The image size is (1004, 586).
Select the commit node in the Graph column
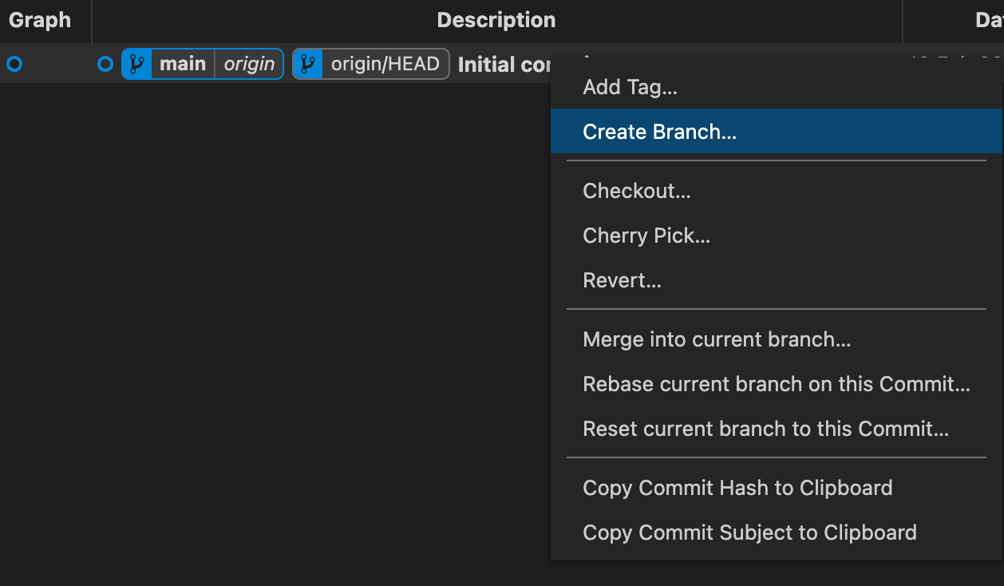click(14, 64)
